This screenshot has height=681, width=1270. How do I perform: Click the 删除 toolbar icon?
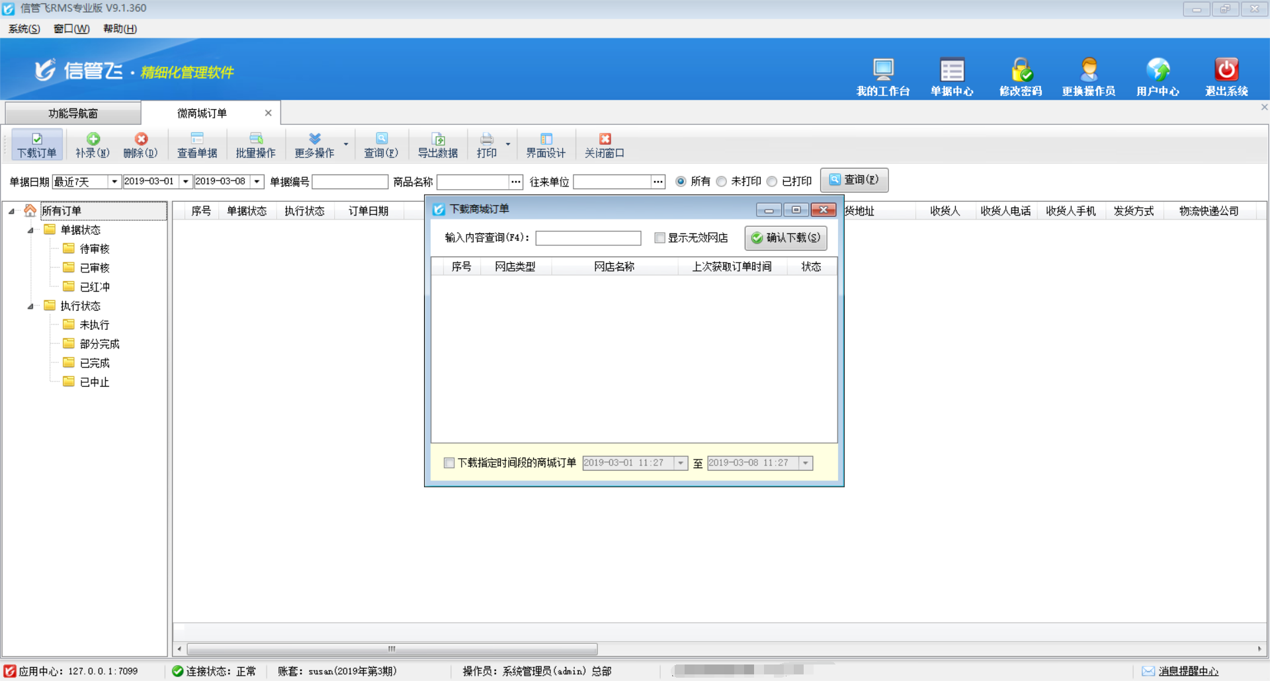click(x=140, y=144)
